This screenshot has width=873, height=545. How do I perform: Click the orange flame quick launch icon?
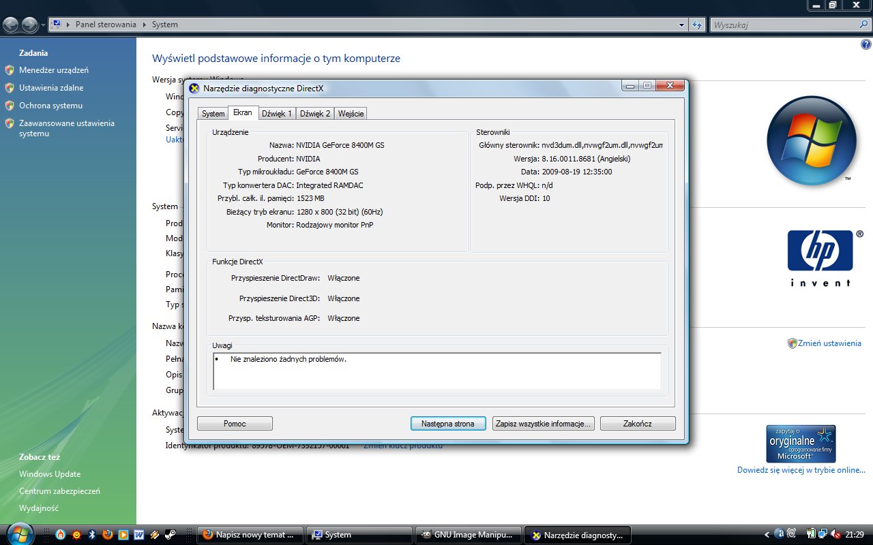(x=61, y=535)
